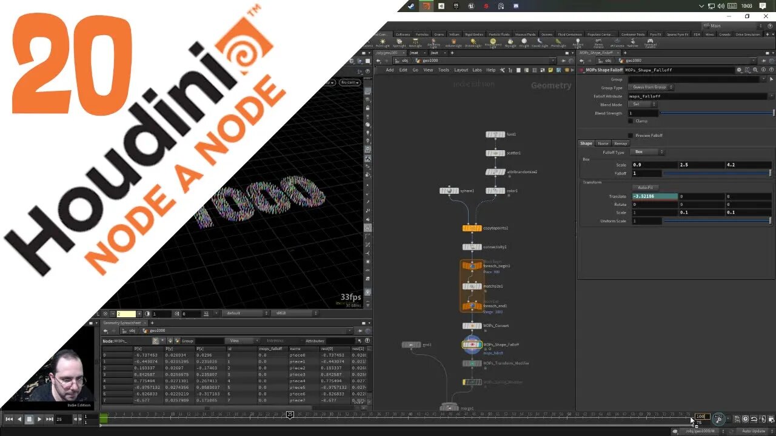The width and height of the screenshot is (776, 436).
Task: Adjust the Uniform Scale slider
Action: [x=718, y=221]
